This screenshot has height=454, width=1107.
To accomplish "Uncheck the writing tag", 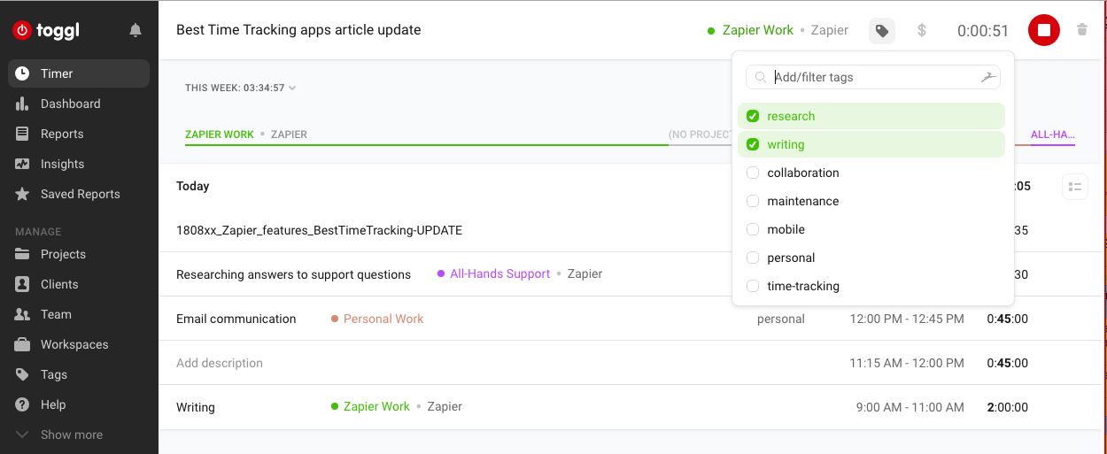I will tap(753, 144).
